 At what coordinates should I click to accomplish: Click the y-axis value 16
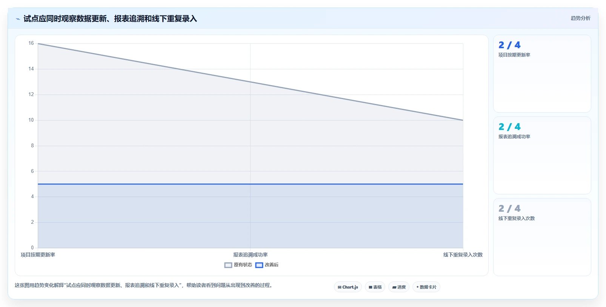[31, 43]
